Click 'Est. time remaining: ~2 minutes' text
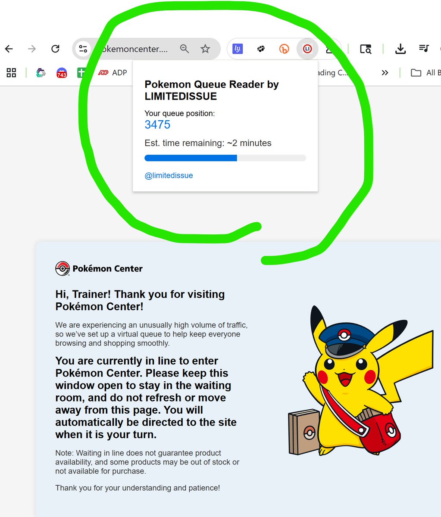Image resolution: width=441 pixels, height=517 pixels. (x=208, y=143)
